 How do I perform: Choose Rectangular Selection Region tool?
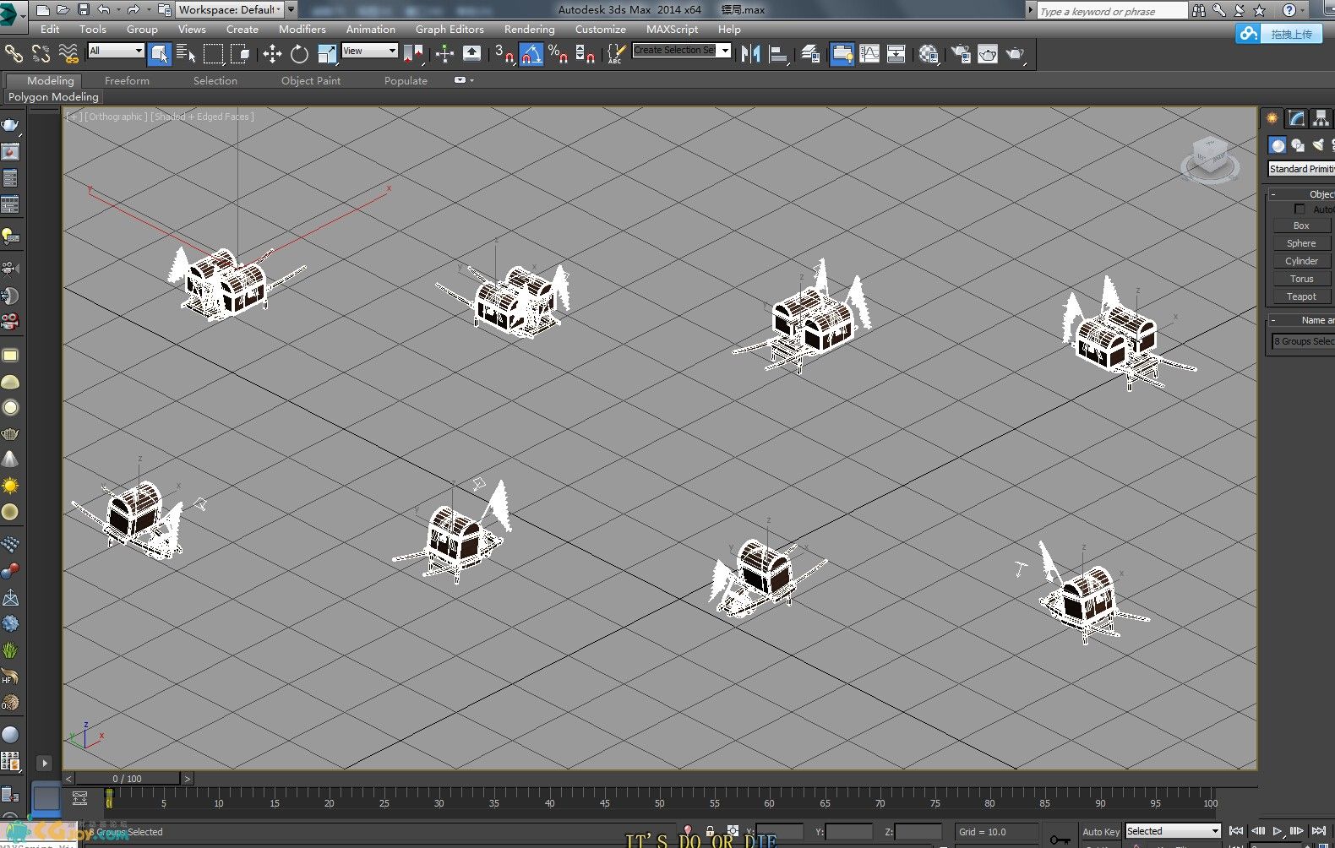[214, 54]
